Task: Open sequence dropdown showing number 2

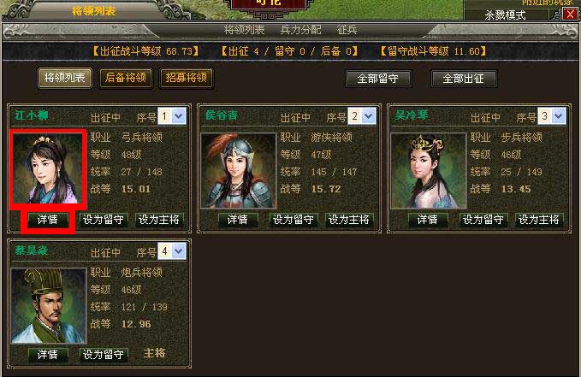Action: (x=368, y=116)
